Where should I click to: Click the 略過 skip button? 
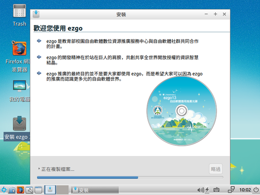216,169
